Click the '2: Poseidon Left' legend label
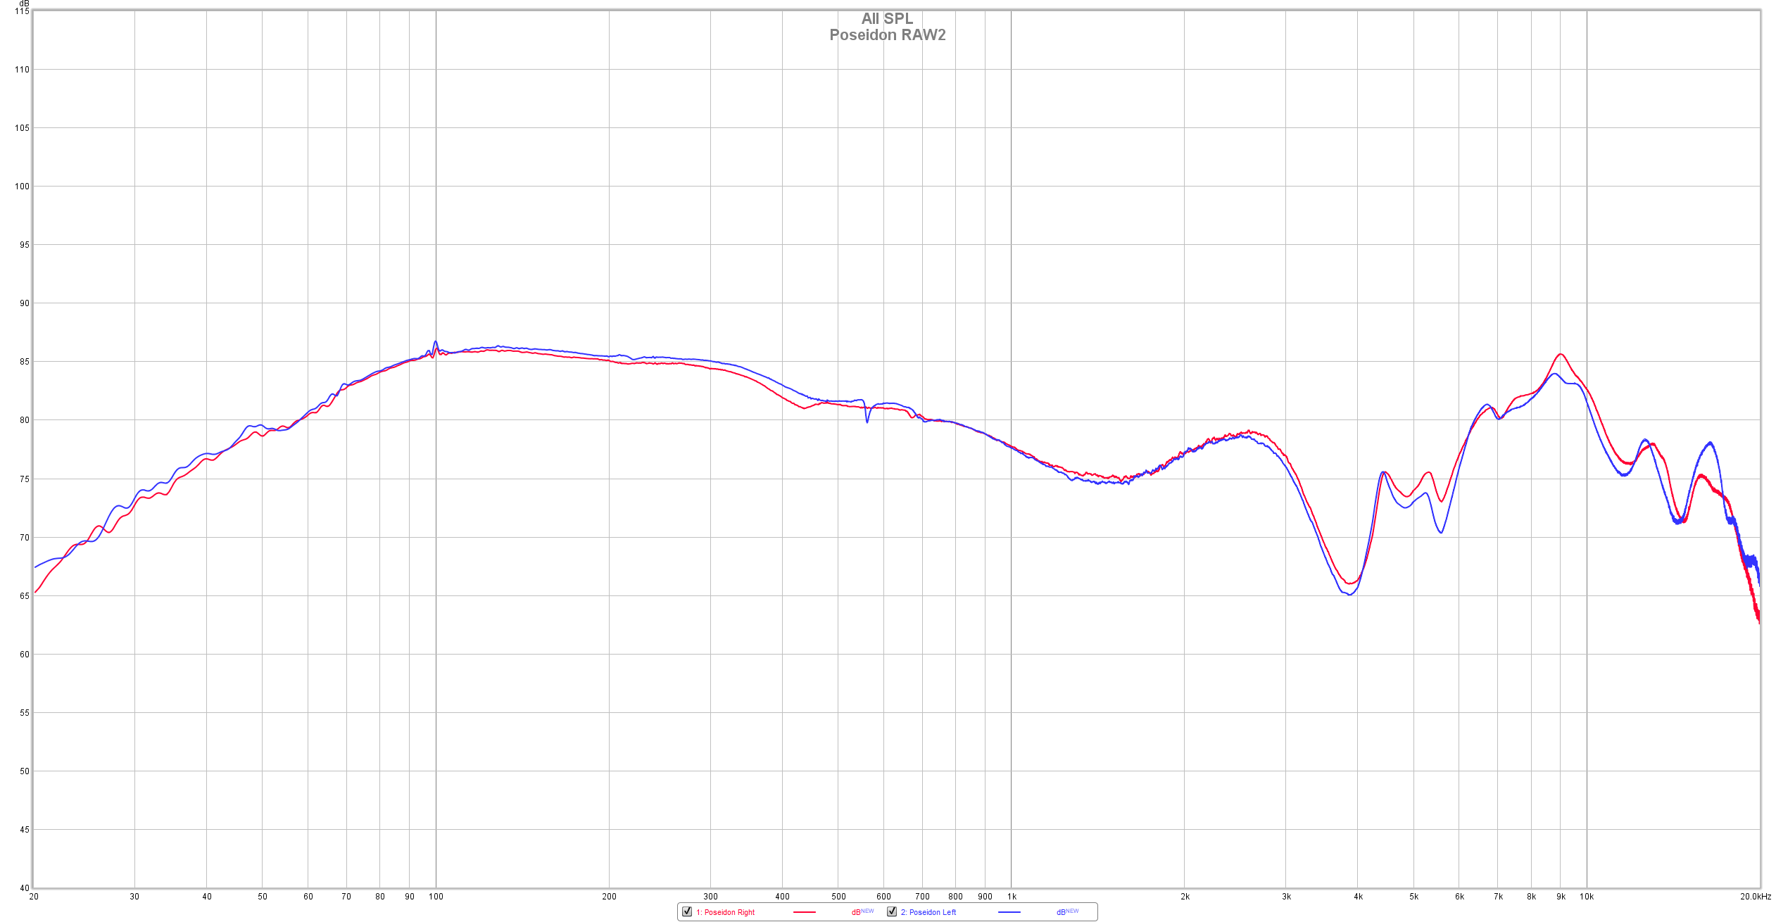This screenshot has width=1776, height=922. tap(928, 912)
